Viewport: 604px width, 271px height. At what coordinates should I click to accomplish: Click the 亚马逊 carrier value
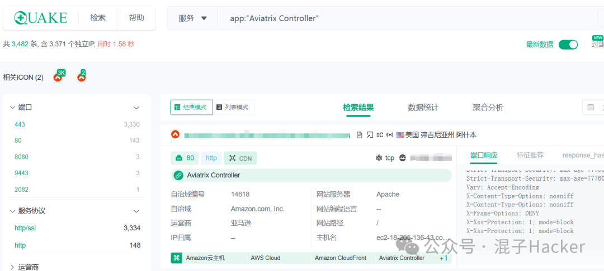click(x=241, y=224)
